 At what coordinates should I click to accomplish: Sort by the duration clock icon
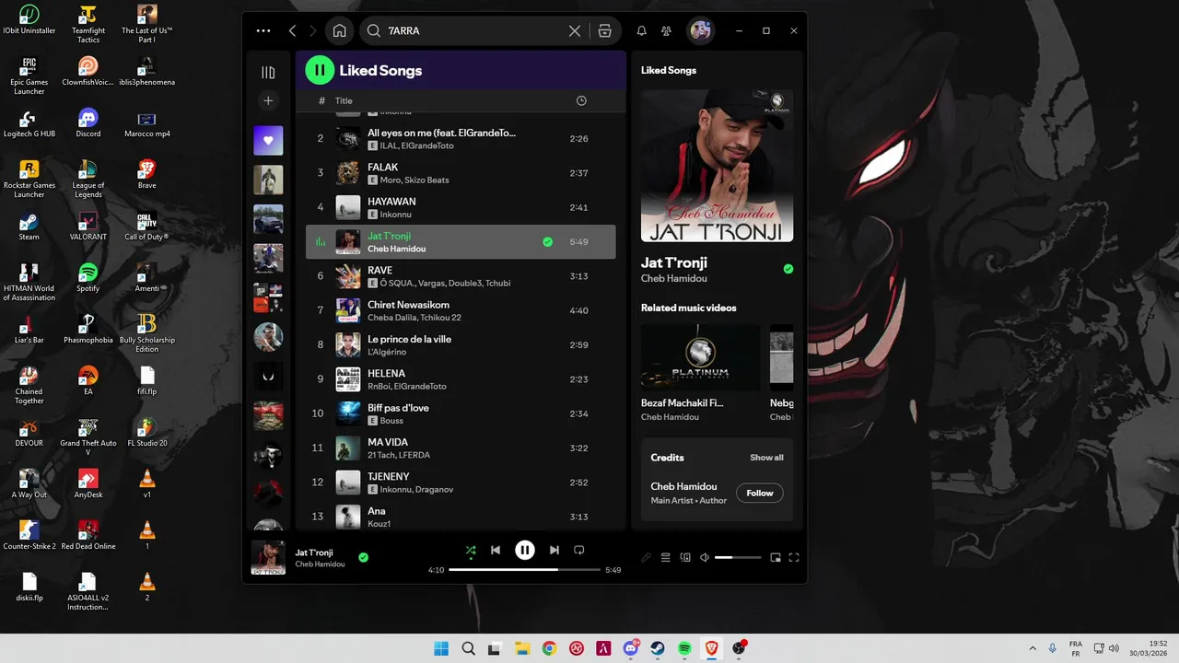click(581, 100)
